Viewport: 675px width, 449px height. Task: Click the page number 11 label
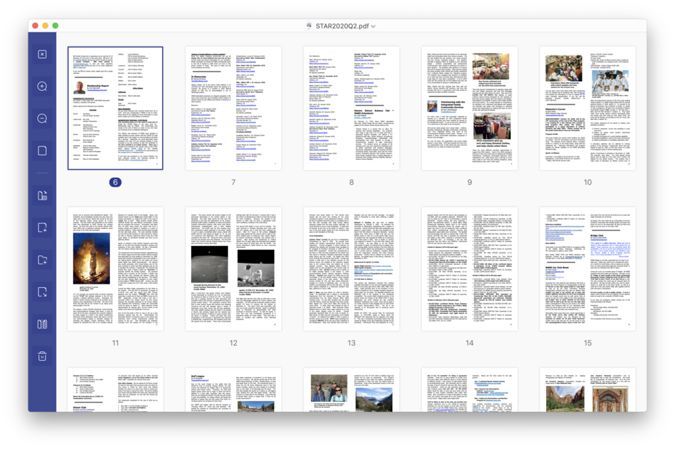115,343
